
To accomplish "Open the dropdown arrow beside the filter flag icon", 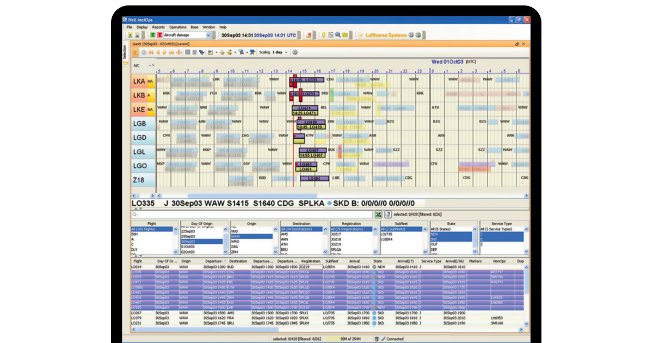I will tap(248, 53).
